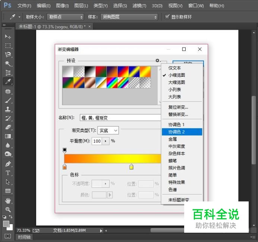This screenshot has width=258, height=242.
Task: Open status bar info arrow menu
Action: point(101,231)
